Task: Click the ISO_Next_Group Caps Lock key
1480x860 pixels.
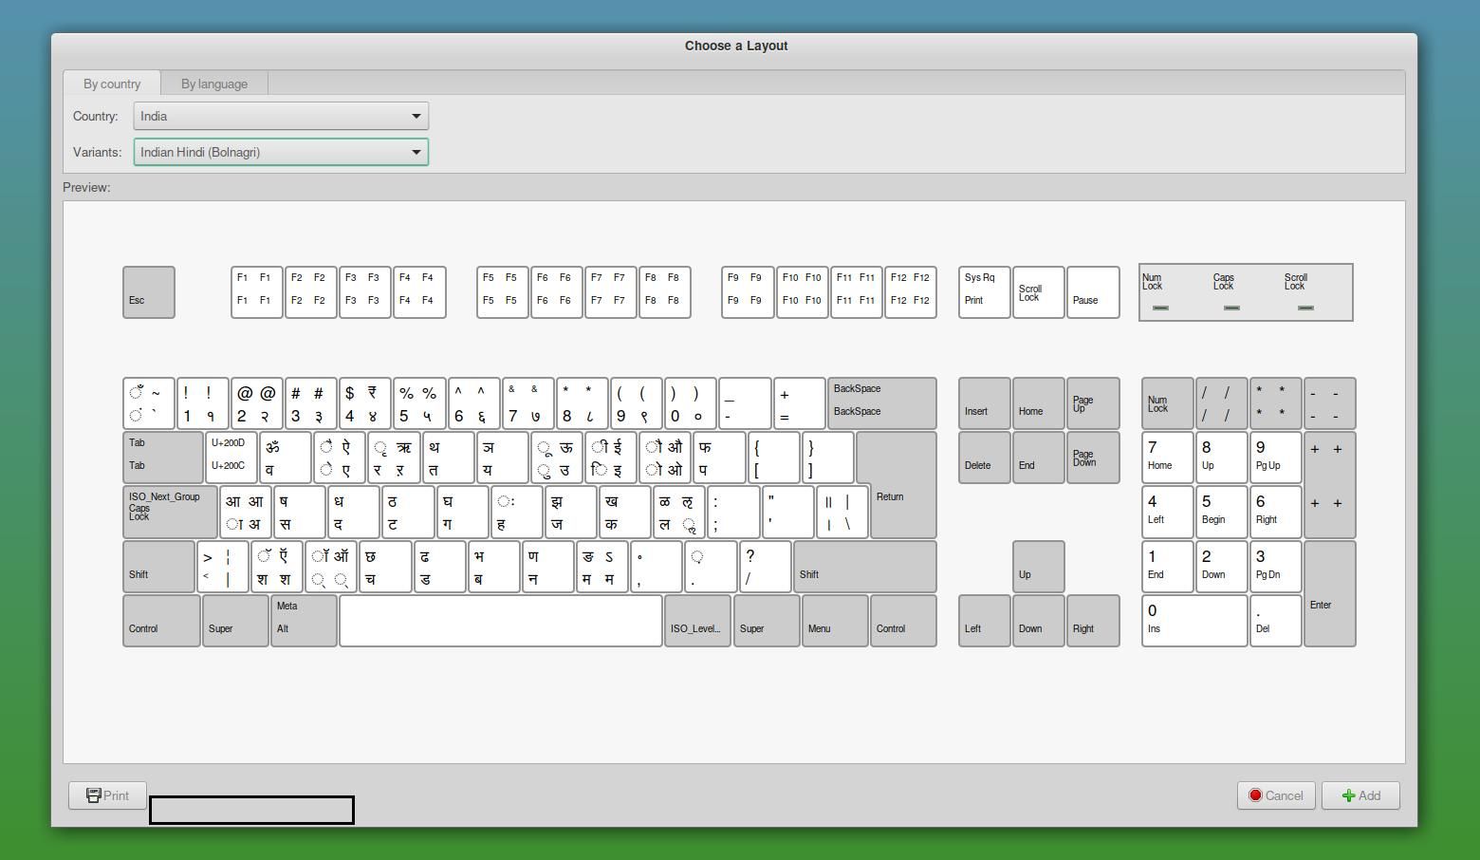Action: click(x=170, y=513)
